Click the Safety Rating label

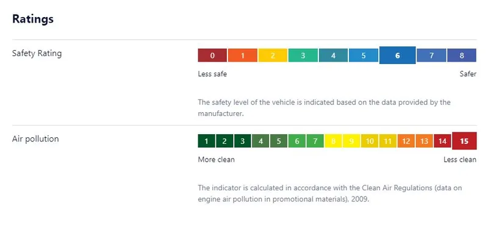point(37,54)
